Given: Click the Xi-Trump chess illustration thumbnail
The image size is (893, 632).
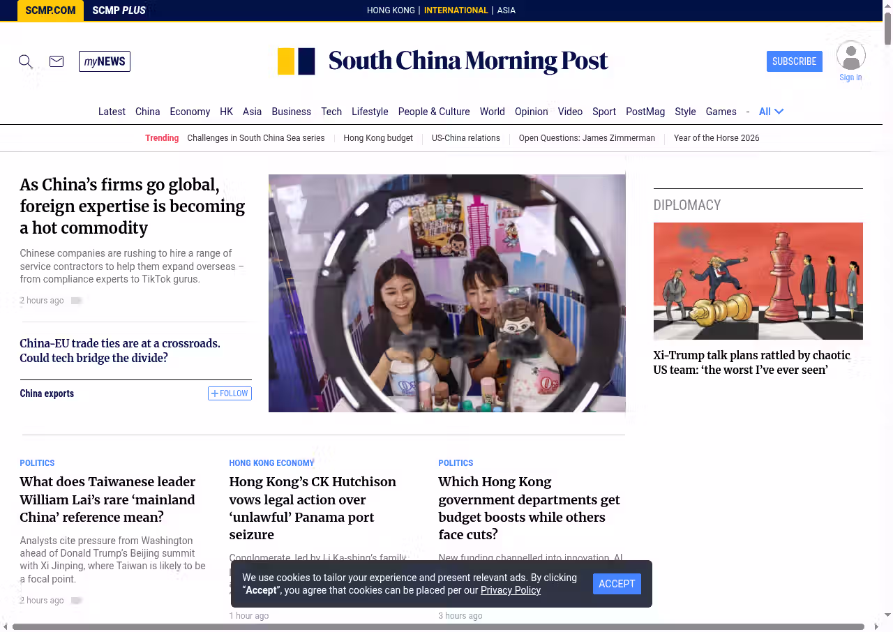Looking at the screenshot, I should click(758, 281).
